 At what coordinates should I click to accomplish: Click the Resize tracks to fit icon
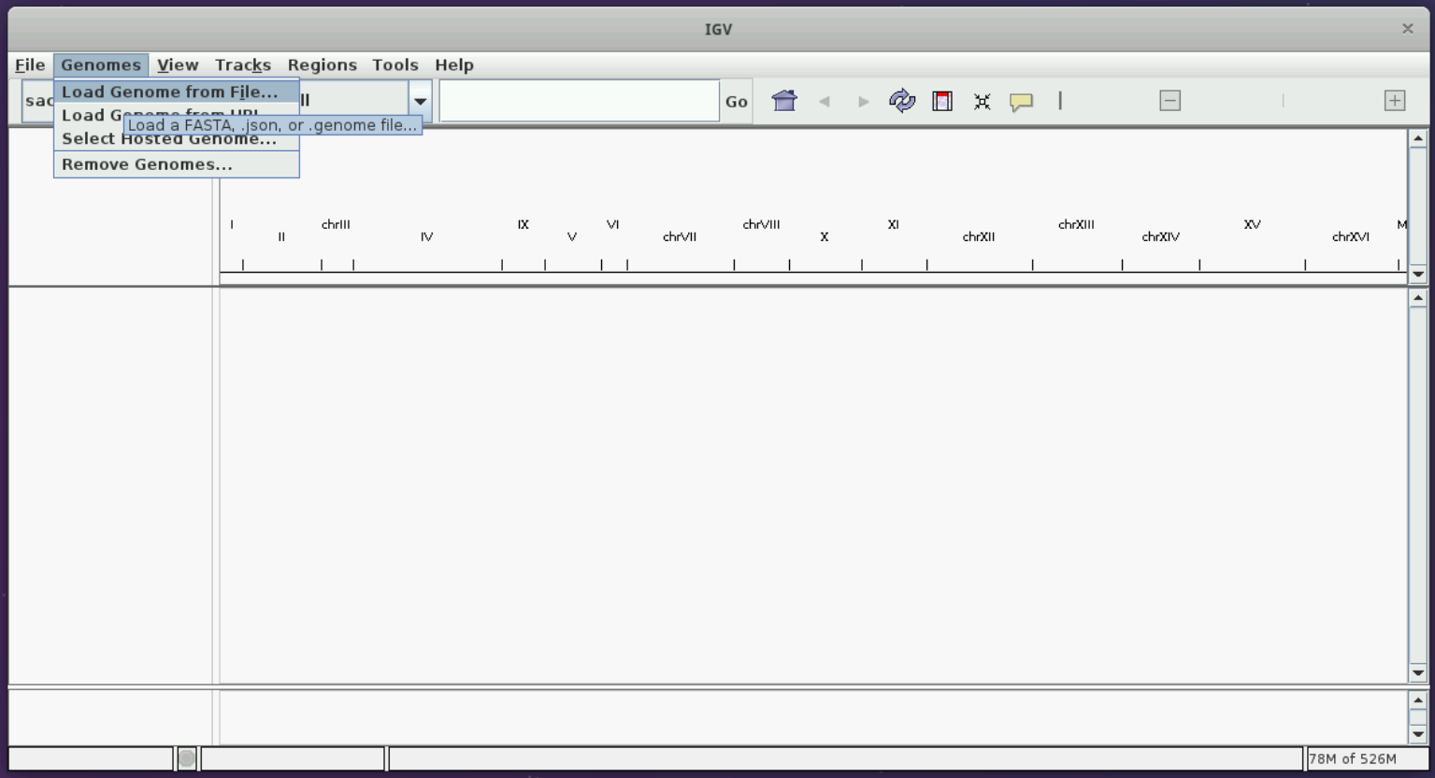(x=982, y=100)
